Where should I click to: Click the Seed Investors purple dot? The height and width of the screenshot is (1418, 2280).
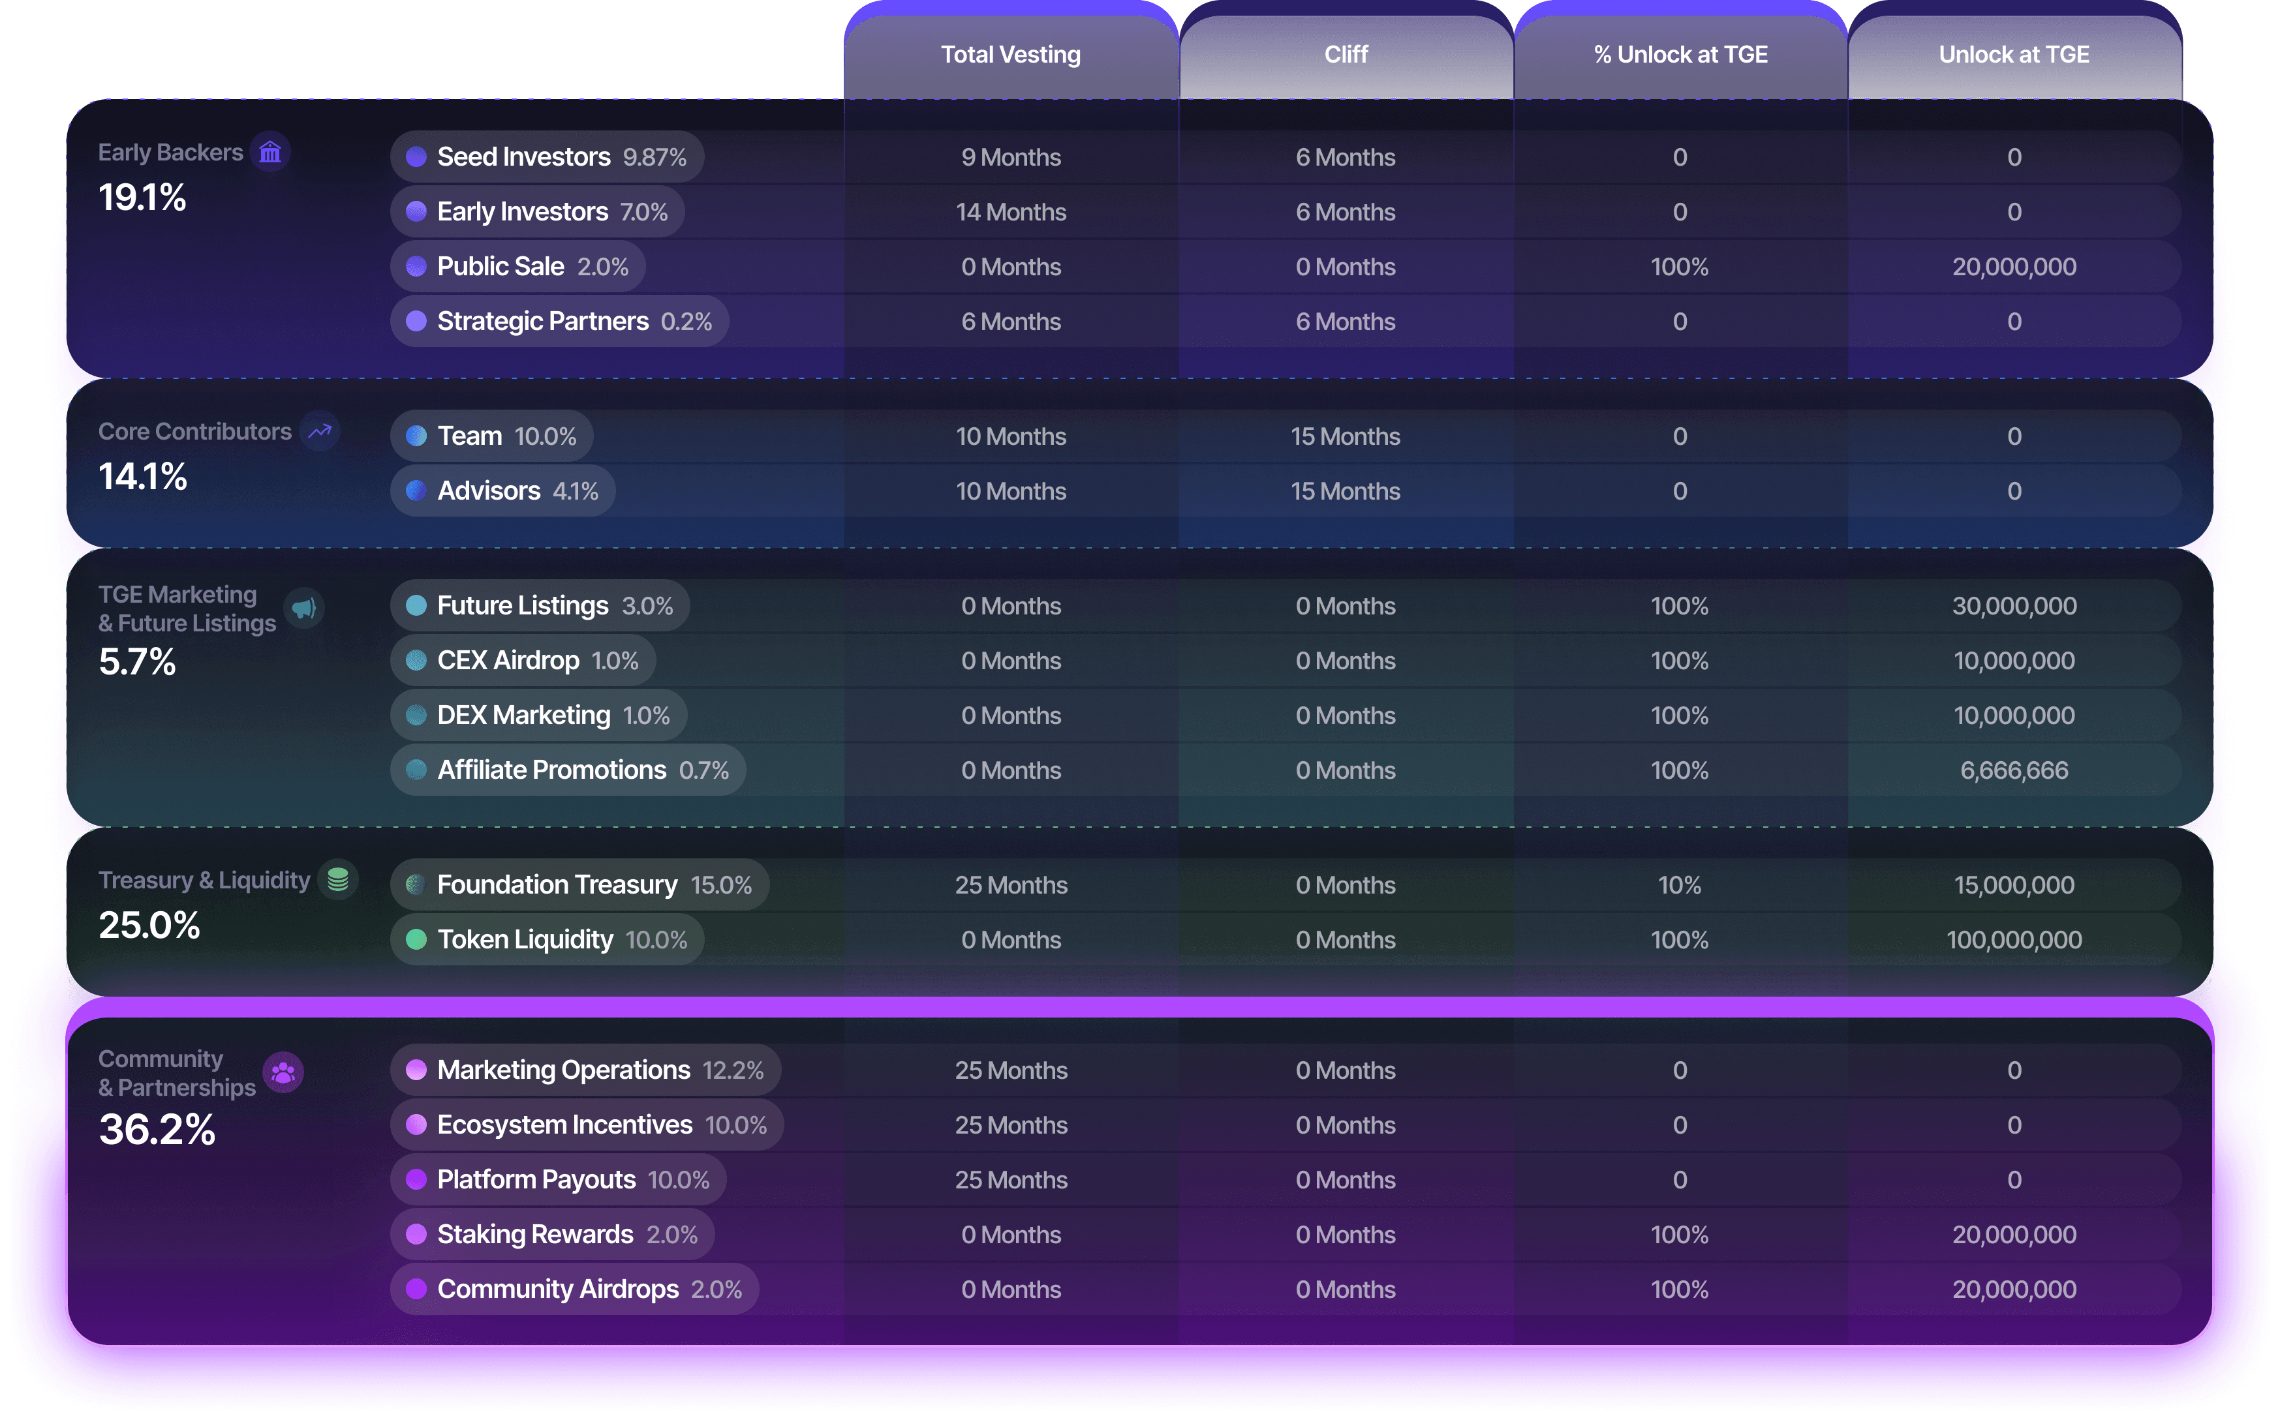pos(416,157)
